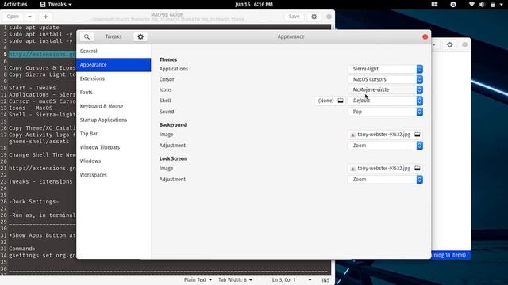Open Shell theme dropdown Default
Screen dimensions: 508x285
tap(385, 101)
